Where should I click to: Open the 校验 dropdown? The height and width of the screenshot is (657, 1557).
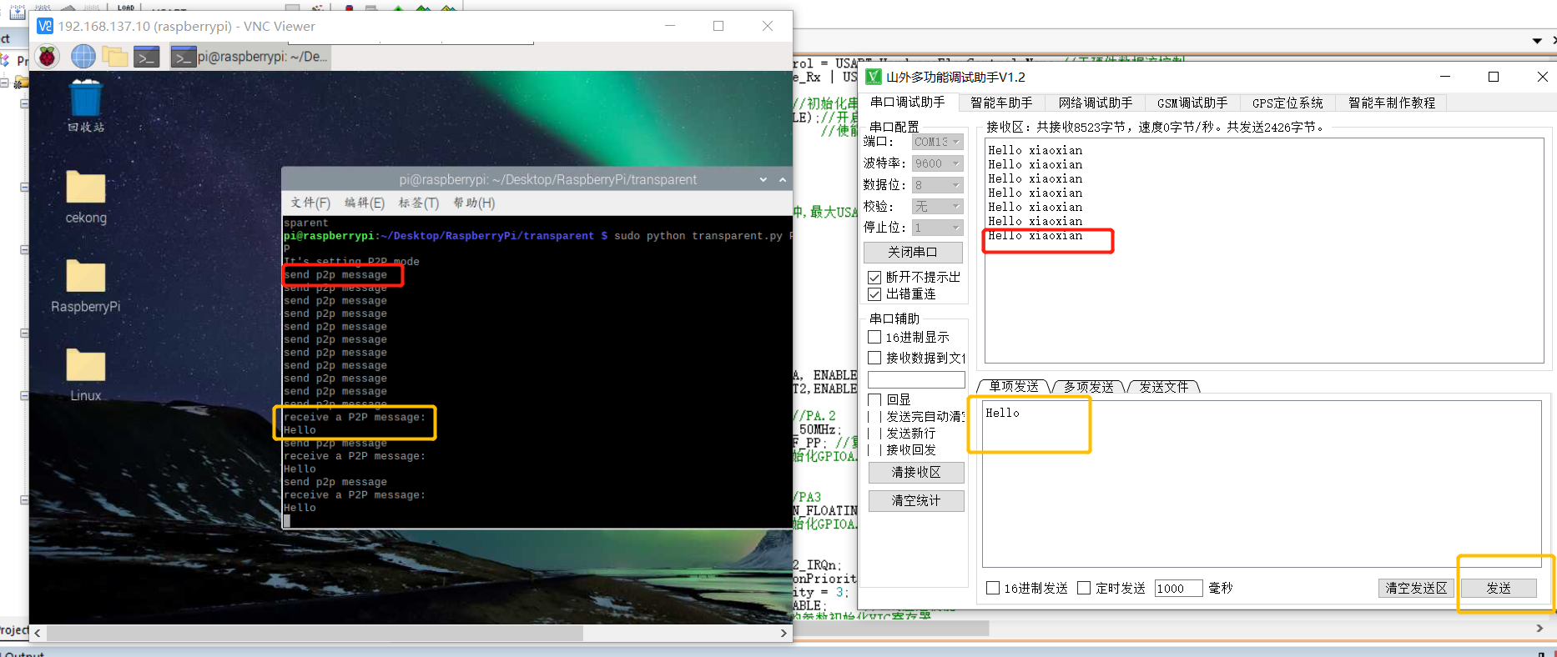937,206
